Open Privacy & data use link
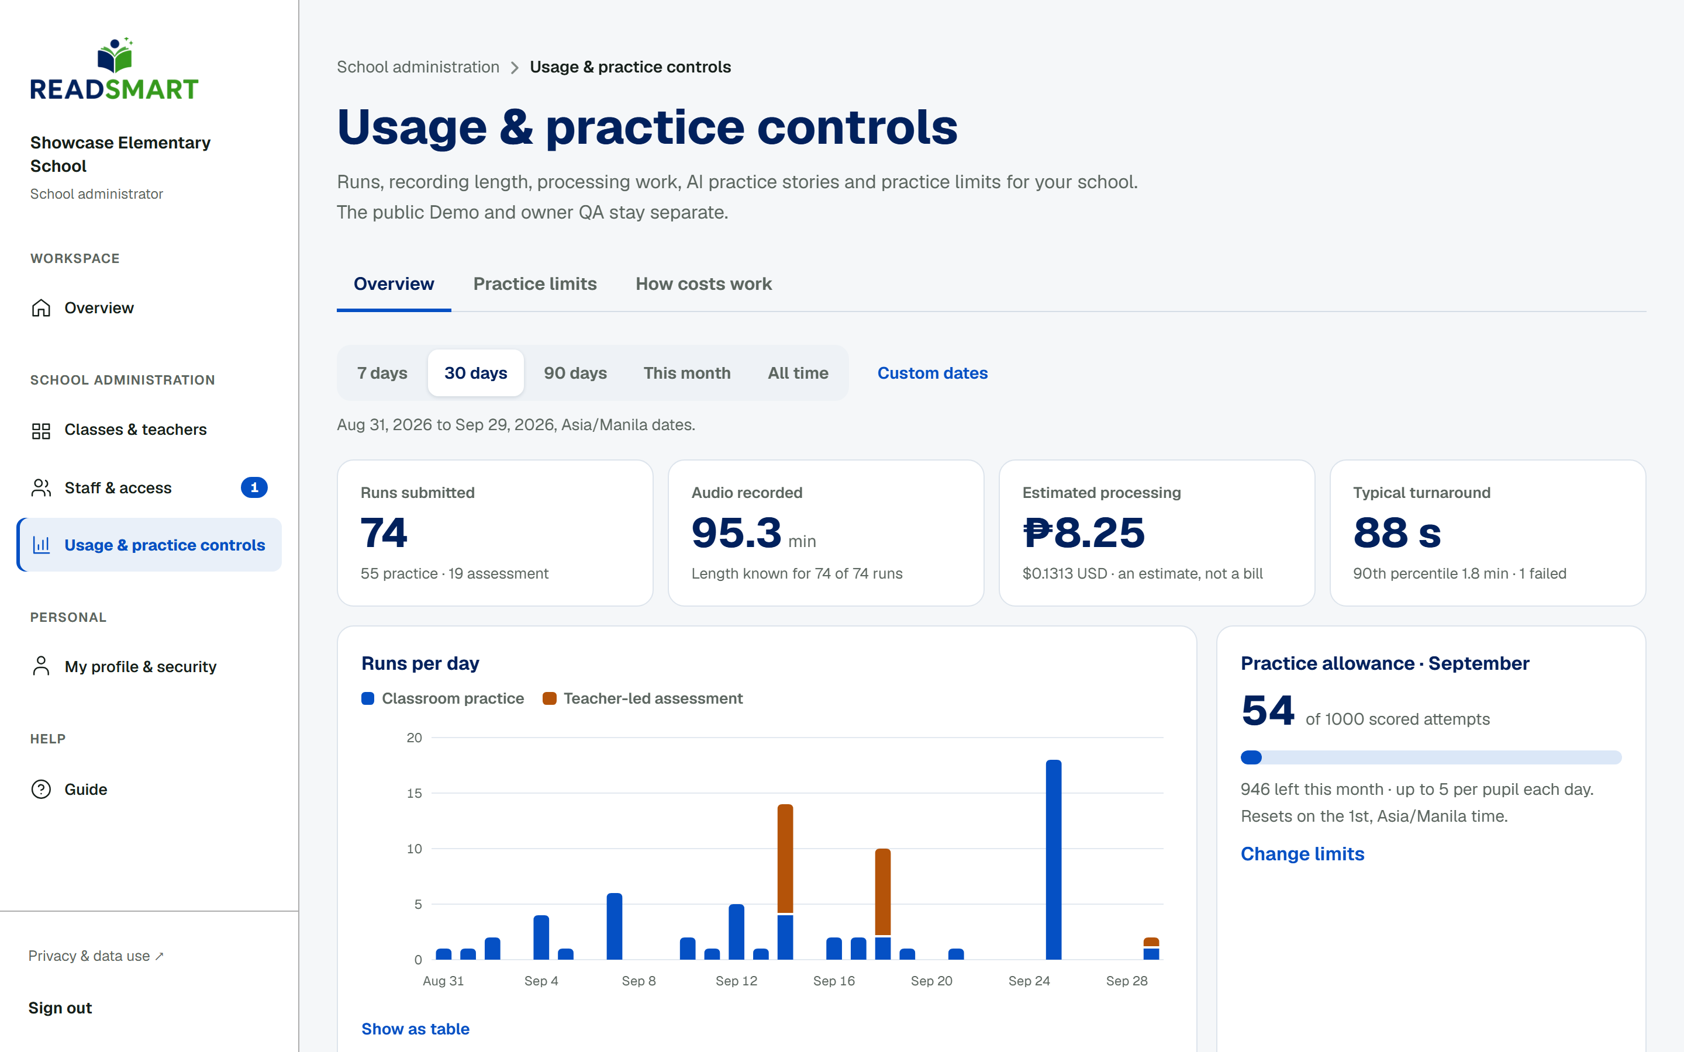The width and height of the screenshot is (1684, 1052). pyautogui.click(x=96, y=956)
